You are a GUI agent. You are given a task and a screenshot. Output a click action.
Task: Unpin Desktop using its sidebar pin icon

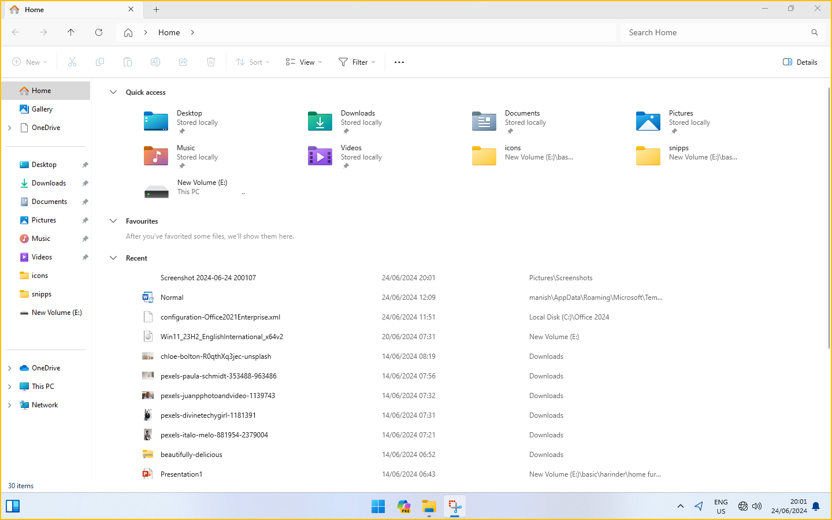pyautogui.click(x=85, y=165)
